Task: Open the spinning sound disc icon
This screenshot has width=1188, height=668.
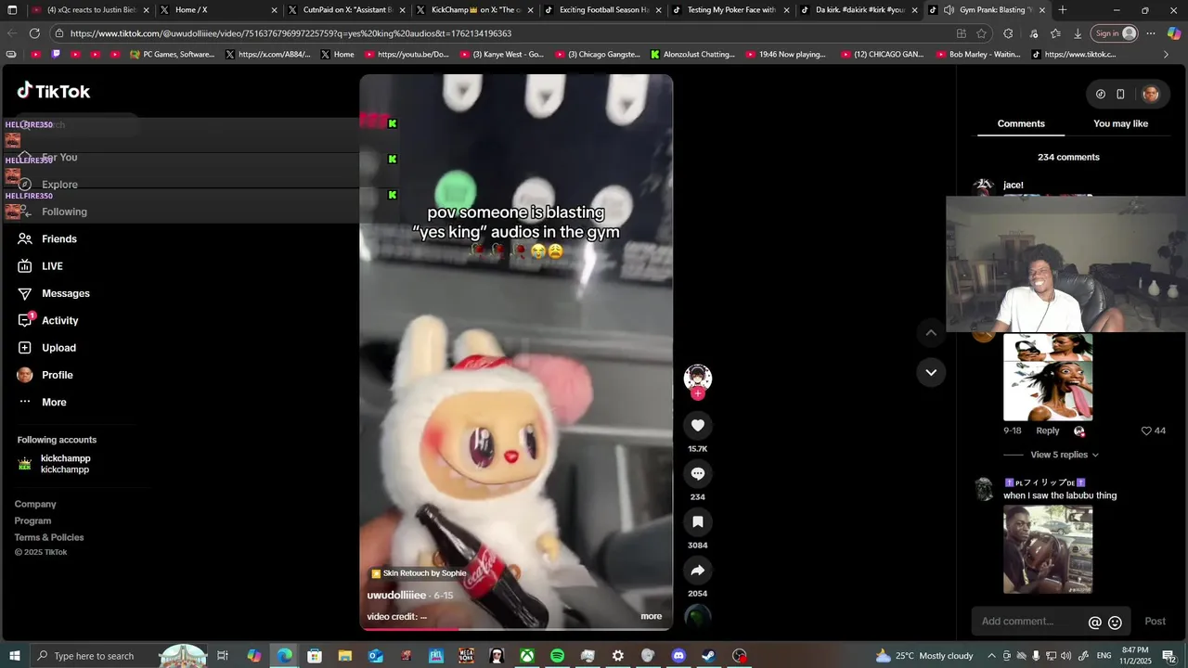Action: (x=698, y=616)
